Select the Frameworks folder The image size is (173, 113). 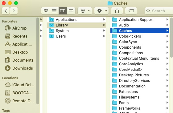tap(140, 108)
